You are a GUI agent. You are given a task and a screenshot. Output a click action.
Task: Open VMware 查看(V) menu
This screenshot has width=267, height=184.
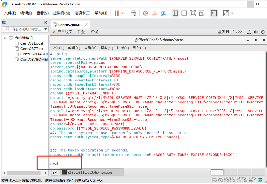click(42, 13)
